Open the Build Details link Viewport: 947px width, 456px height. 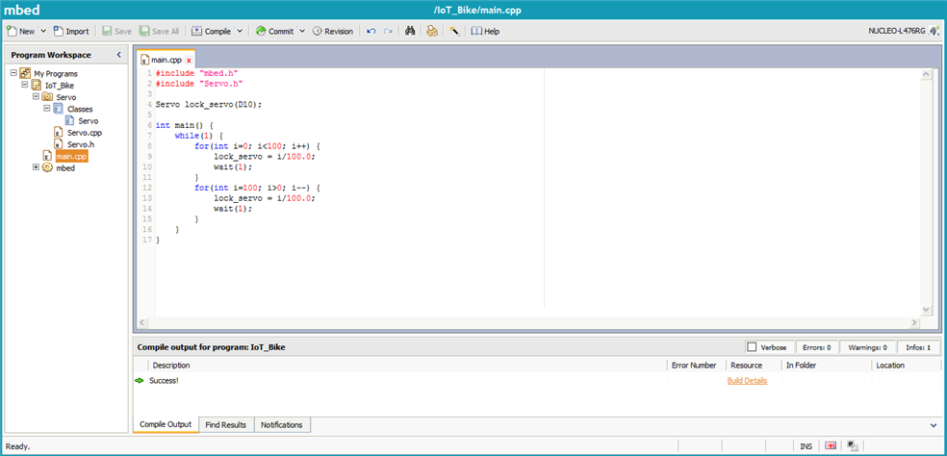tap(747, 381)
